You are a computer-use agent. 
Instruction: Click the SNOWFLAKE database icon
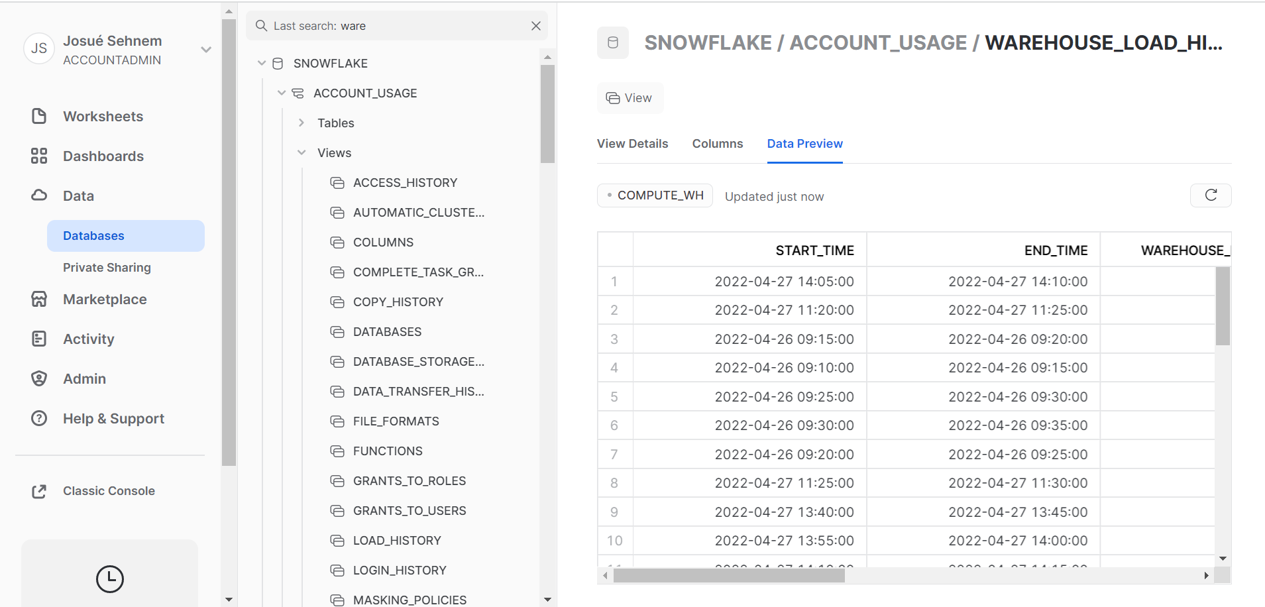tap(278, 64)
